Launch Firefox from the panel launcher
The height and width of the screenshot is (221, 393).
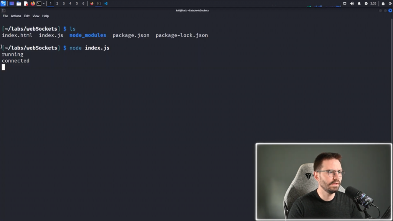[x=33, y=3]
